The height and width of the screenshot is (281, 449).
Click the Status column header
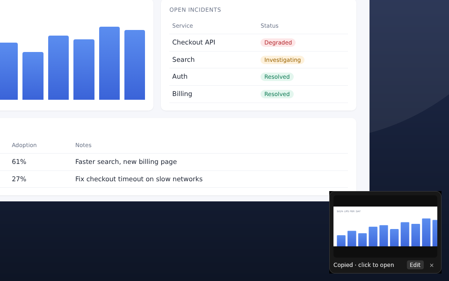click(x=269, y=25)
